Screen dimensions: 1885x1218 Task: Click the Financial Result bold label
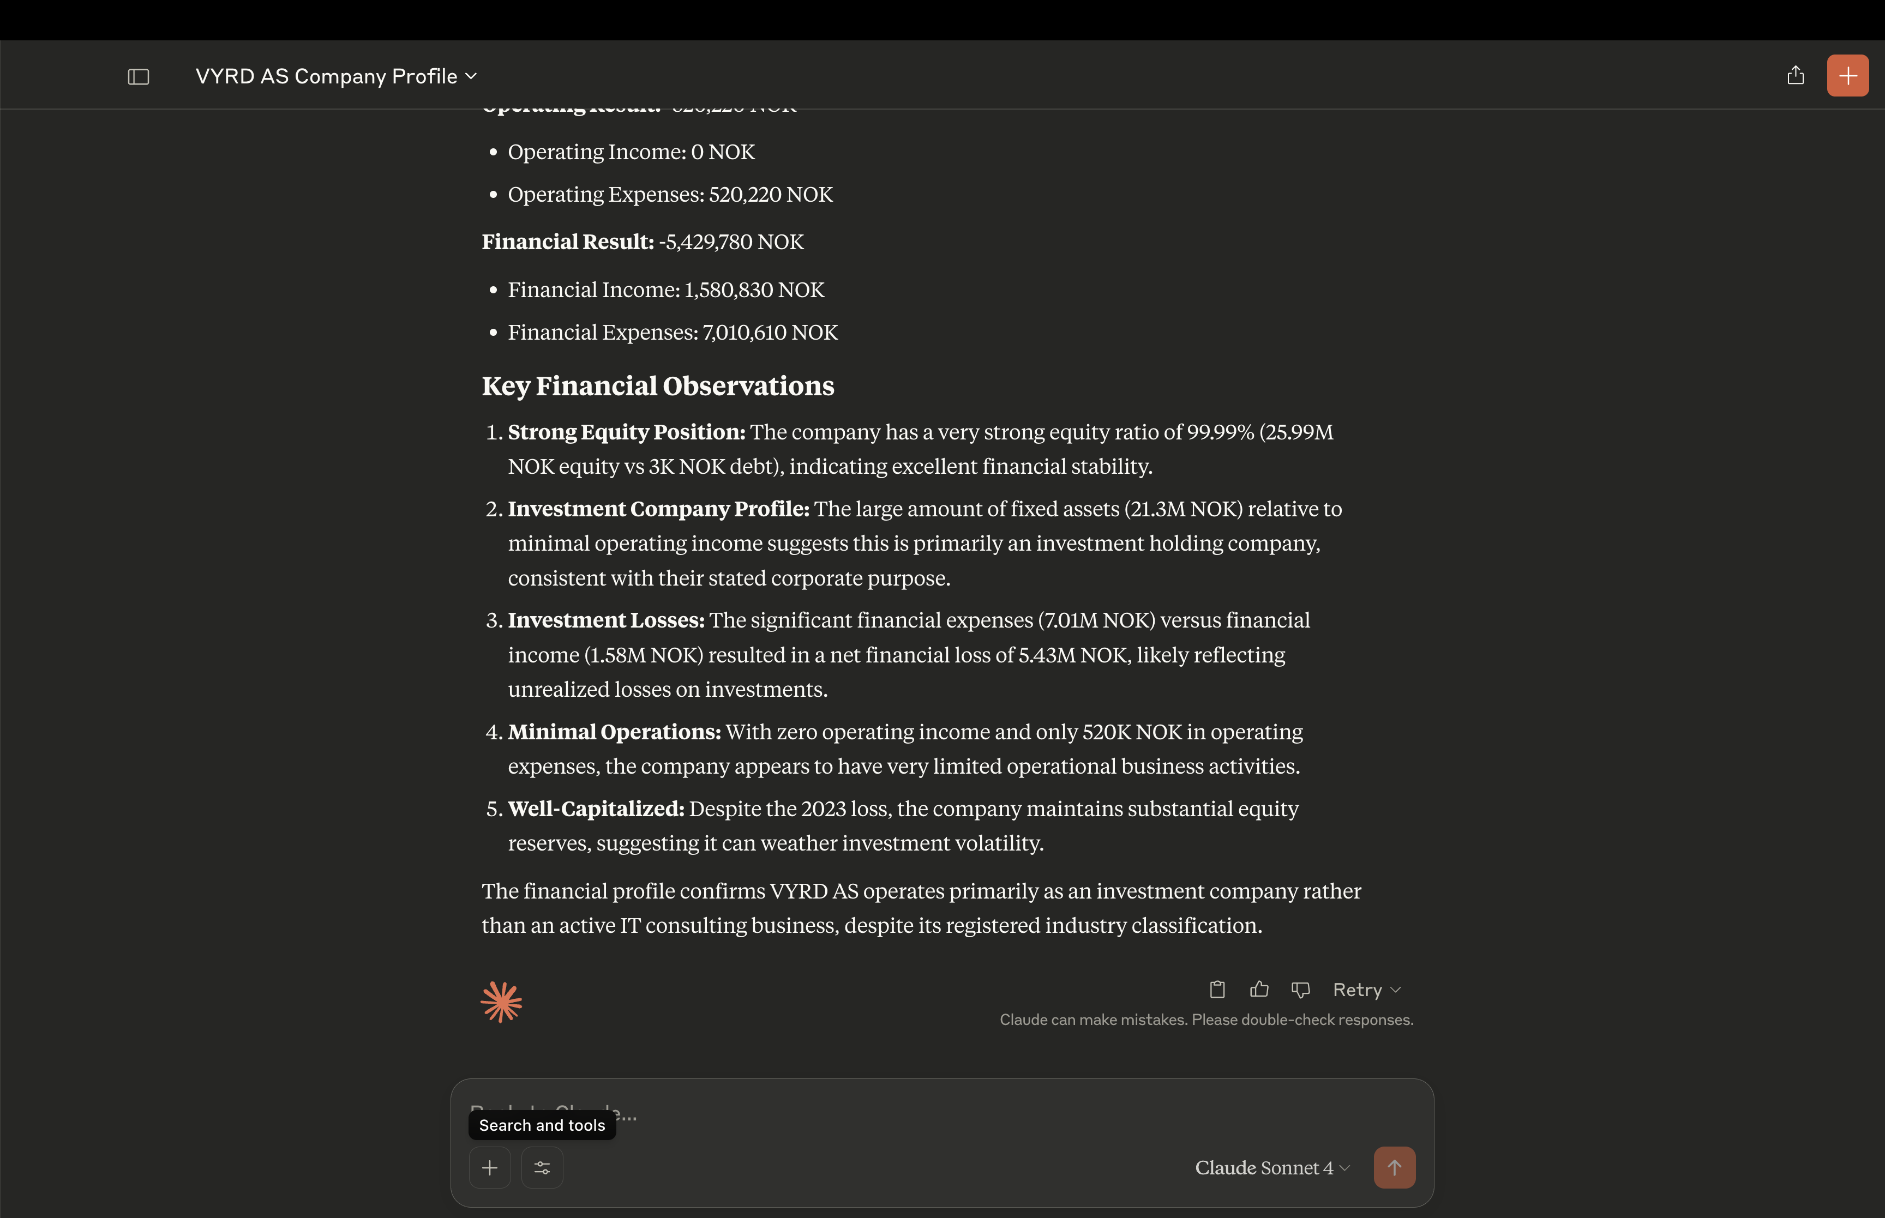tap(568, 242)
